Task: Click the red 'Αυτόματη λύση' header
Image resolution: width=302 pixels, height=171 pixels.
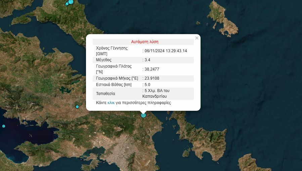Action: [144, 42]
